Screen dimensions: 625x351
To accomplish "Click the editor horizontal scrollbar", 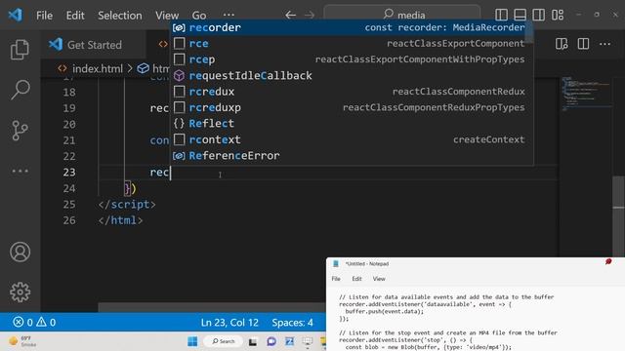I will (x=212, y=307).
